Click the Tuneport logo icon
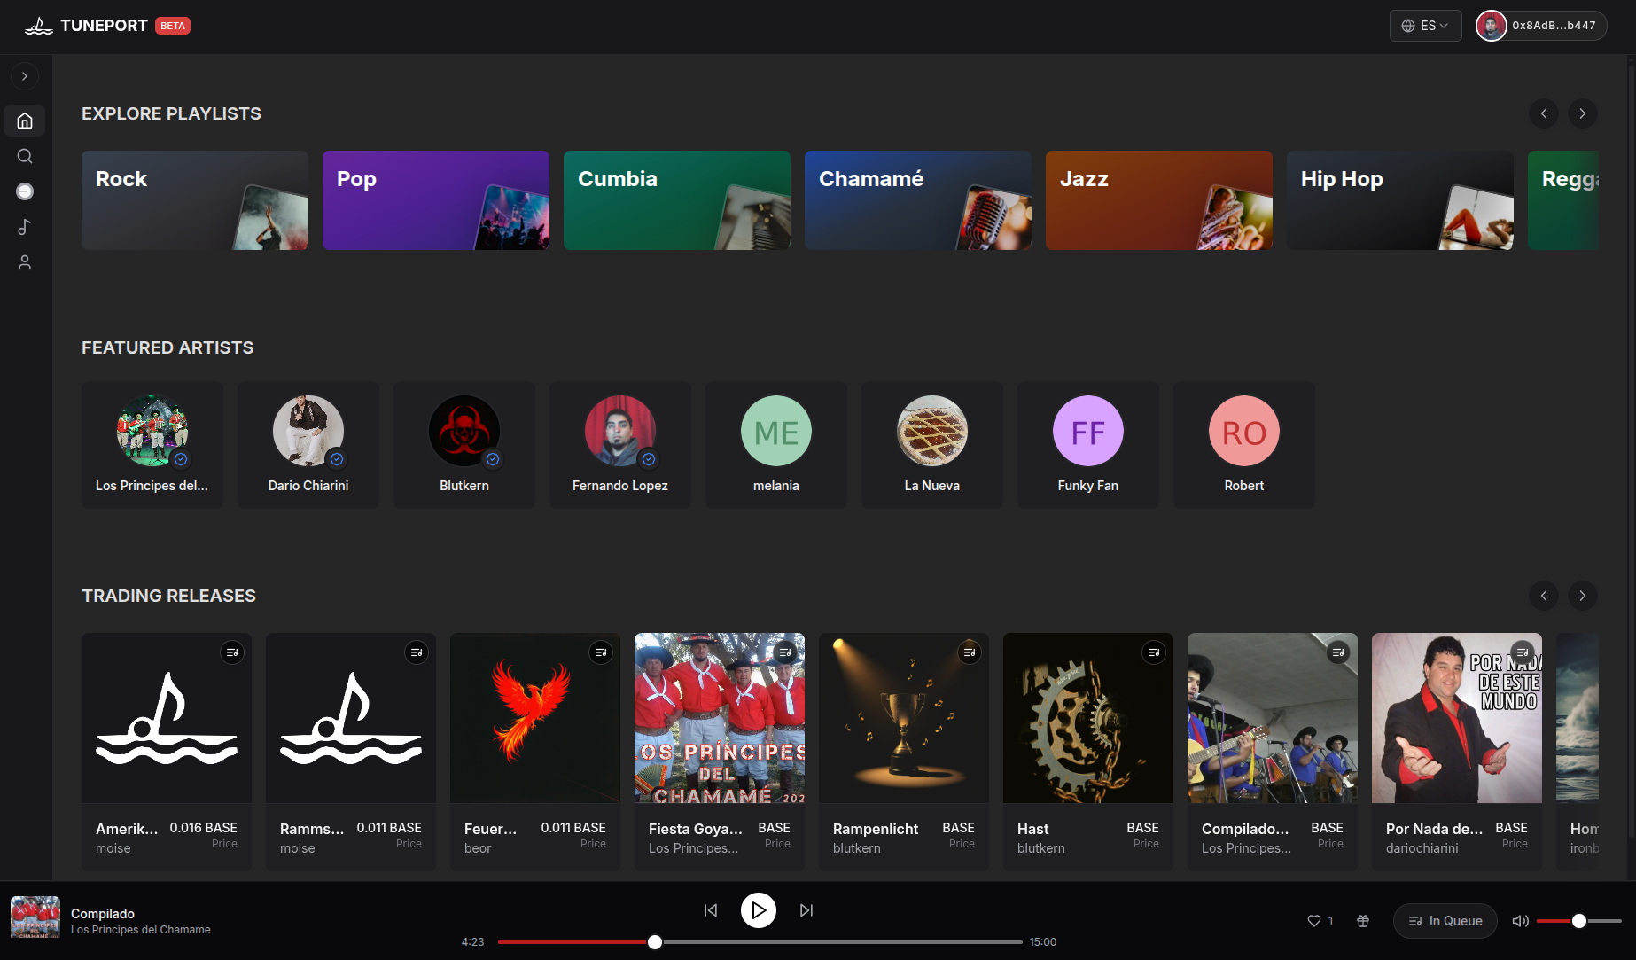This screenshot has height=960, width=1636. pyautogui.click(x=38, y=26)
